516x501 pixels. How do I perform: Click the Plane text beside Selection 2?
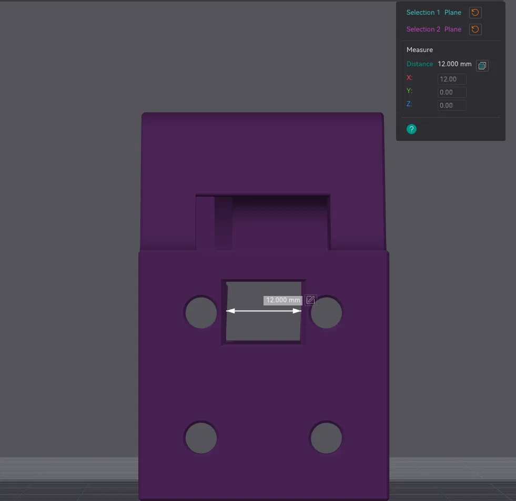point(453,29)
